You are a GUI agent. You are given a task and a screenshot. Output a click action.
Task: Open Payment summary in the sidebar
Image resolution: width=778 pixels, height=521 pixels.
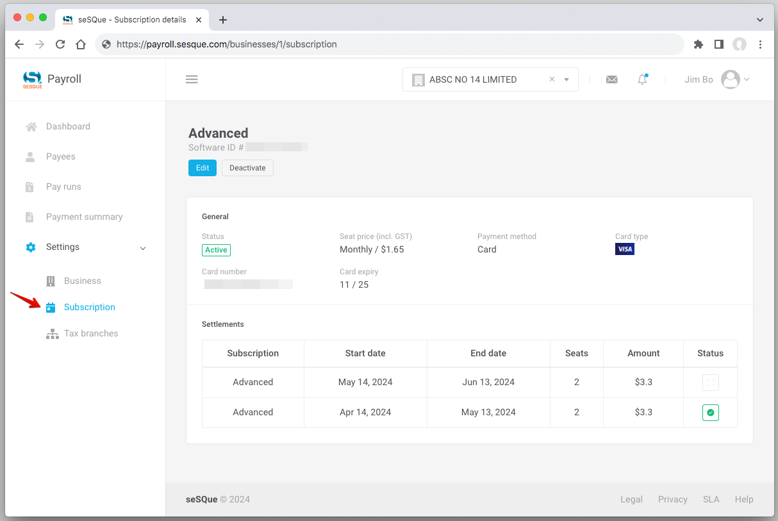(84, 217)
